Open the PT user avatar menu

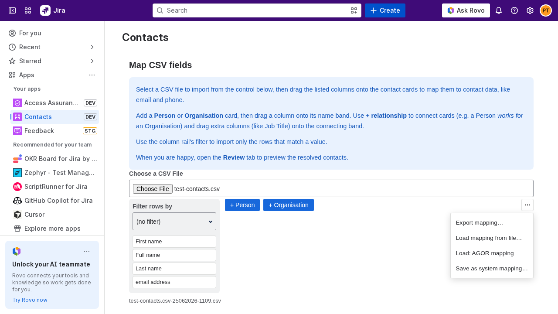click(x=546, y=10)
